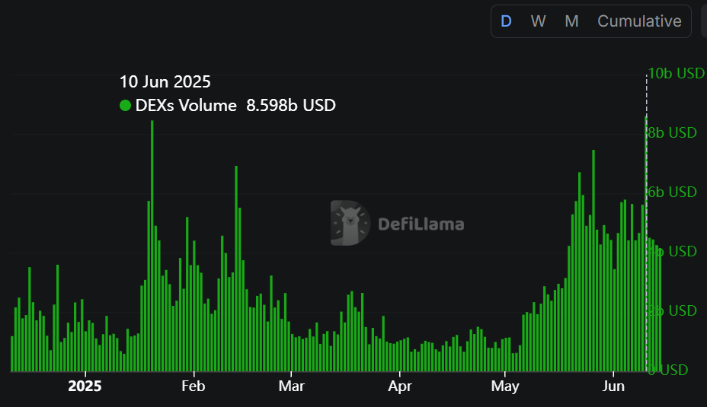Click the 8b USD axis label
The height and width of the screenshot is (407, 707).
pos(672,132)
